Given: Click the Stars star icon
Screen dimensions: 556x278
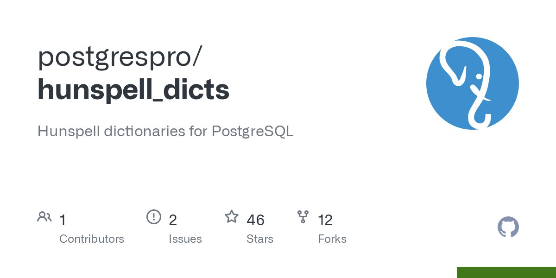Looking at the screenshot, I should [232, 216].
